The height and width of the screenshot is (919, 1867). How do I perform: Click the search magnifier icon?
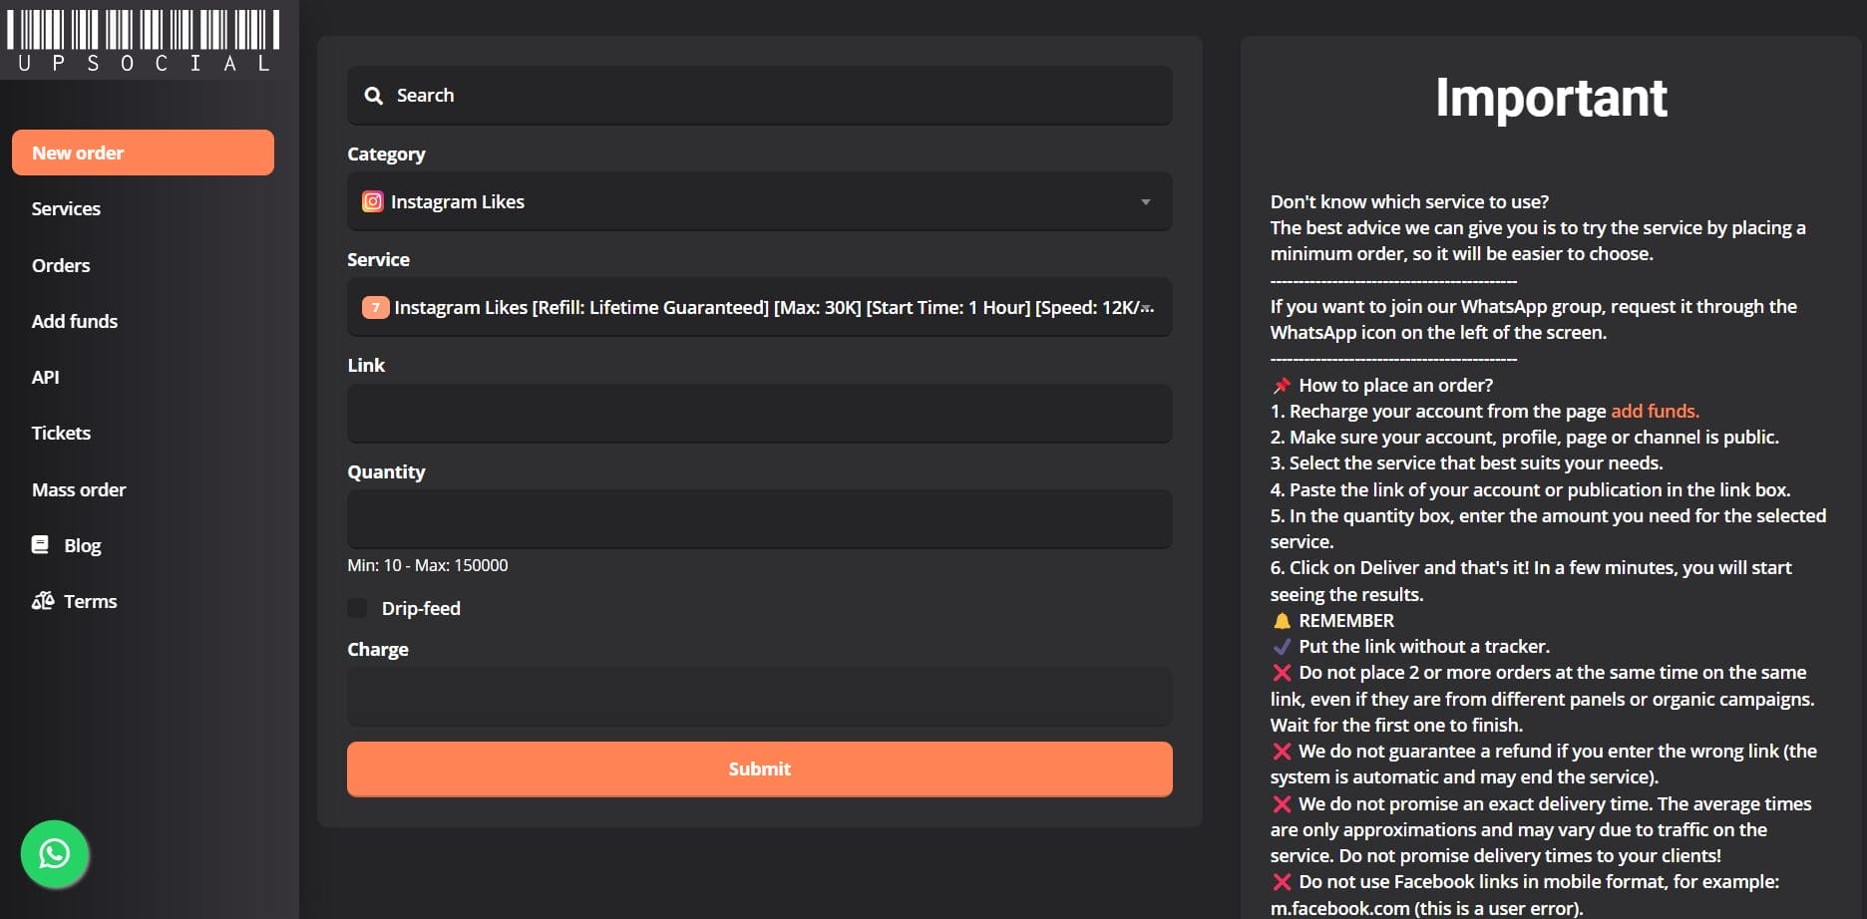[x=374, y=96]
